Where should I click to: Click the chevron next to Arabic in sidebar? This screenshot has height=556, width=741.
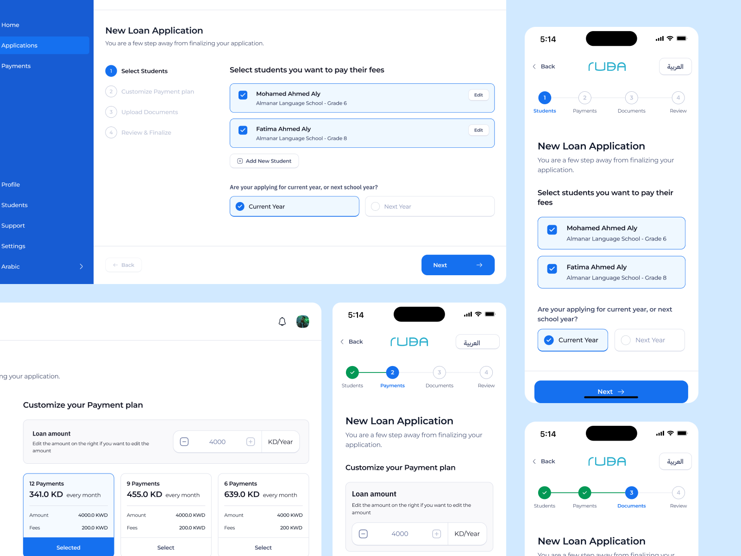(x=81, y=266)
